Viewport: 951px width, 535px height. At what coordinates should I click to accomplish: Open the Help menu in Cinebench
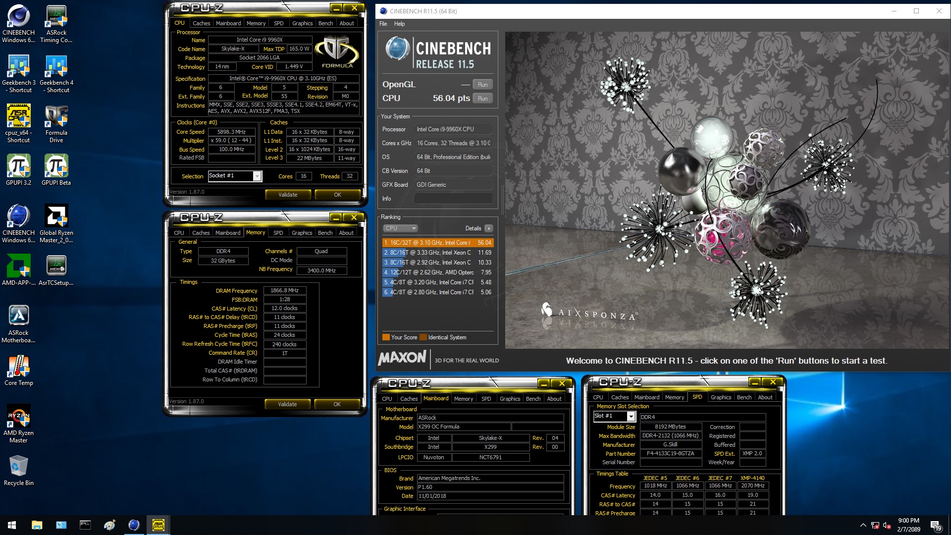(399, 24)
